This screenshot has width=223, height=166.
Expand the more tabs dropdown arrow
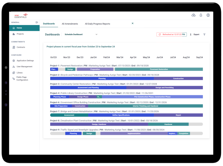133,23
